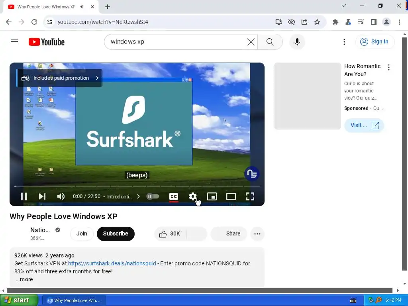Share this page icon in address bar
The width and height of the screenshot is (408, 306).
[x=304, y=22]
